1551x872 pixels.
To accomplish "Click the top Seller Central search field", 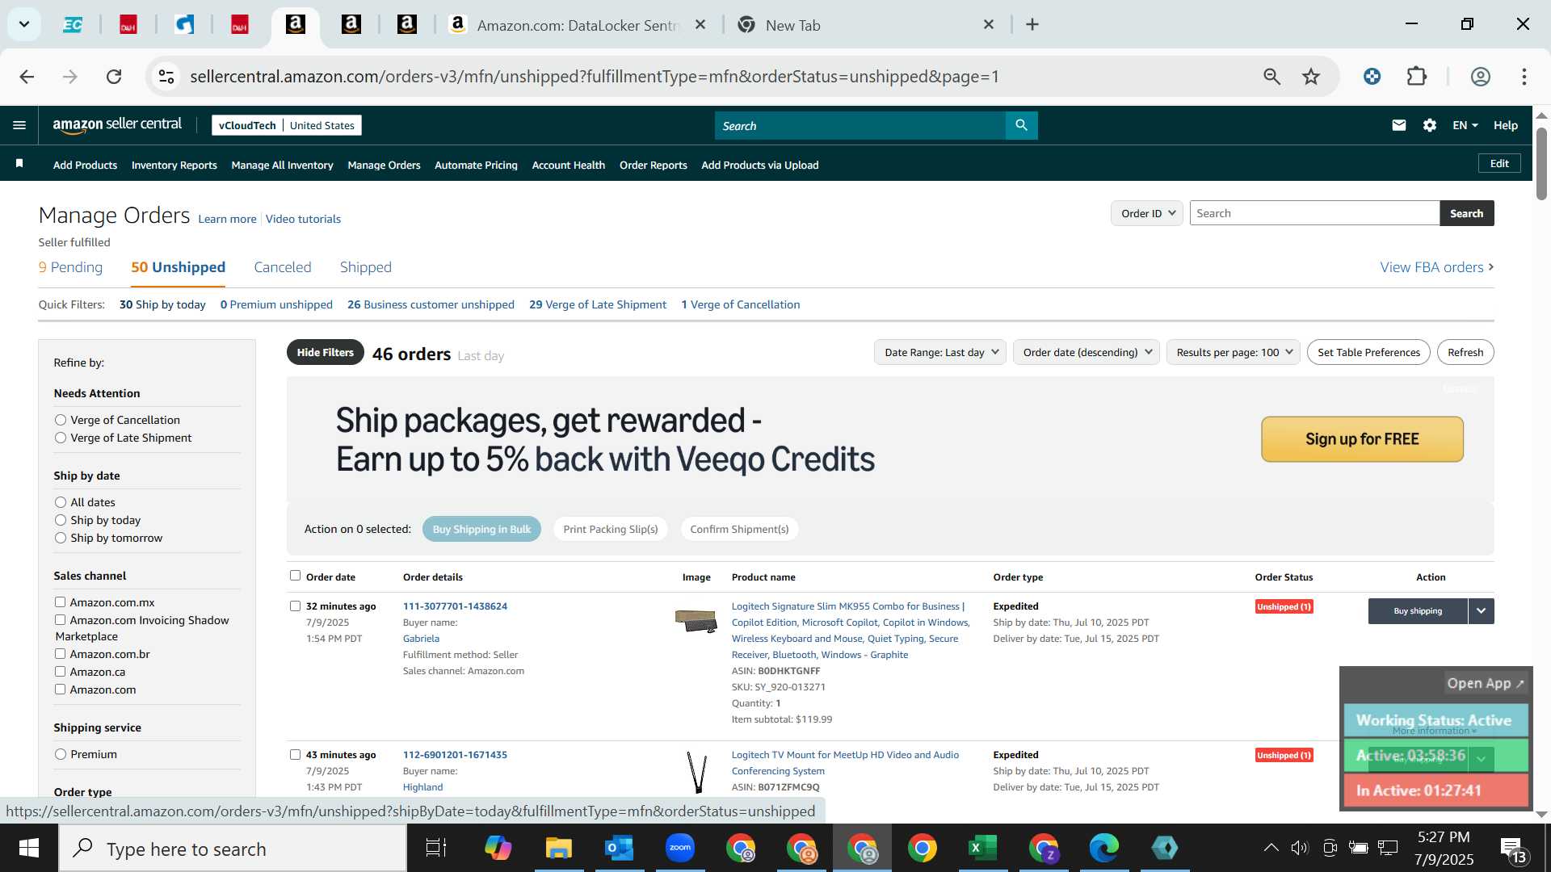I will pyautogui.click(x=860, y=125).
